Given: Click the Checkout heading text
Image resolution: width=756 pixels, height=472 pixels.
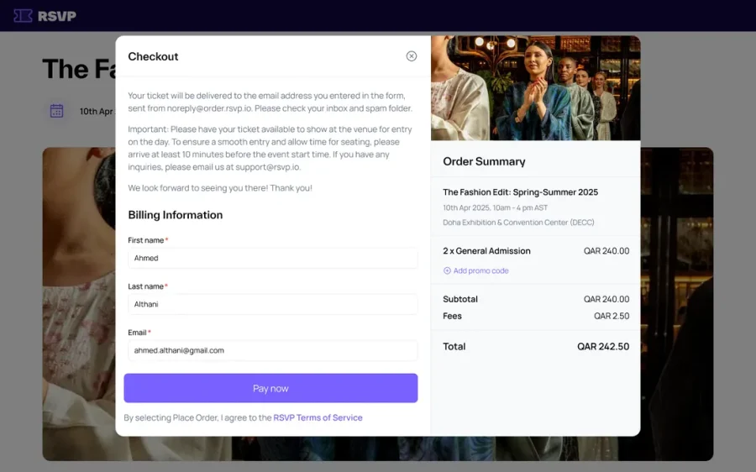Looking at the screenshot, I should coord(153,56).
